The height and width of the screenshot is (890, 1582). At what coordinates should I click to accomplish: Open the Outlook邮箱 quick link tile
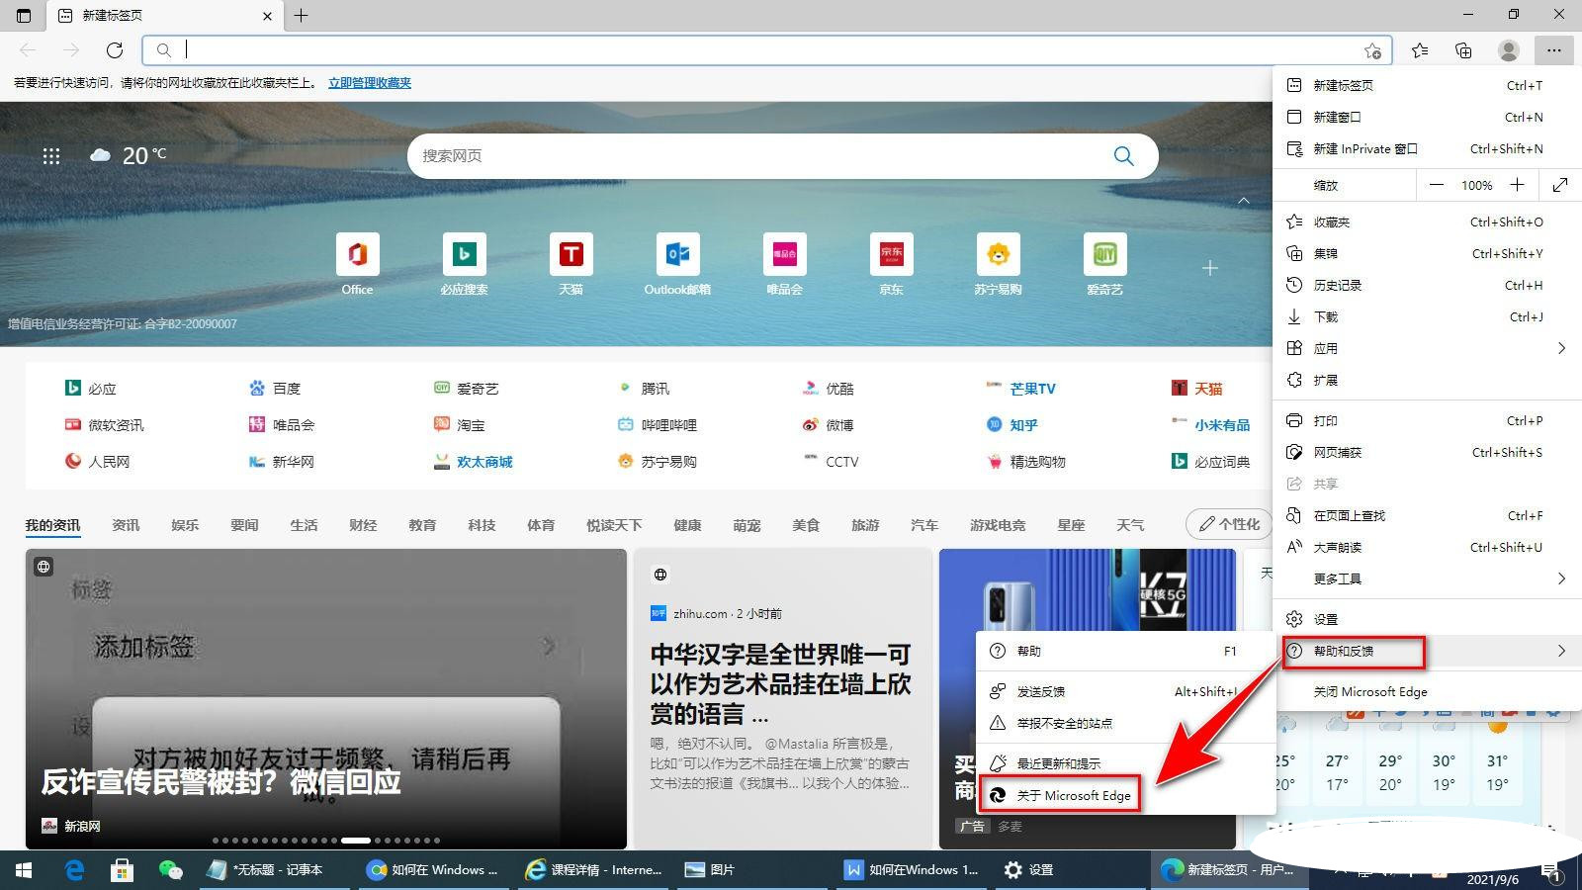pos(677,264)
